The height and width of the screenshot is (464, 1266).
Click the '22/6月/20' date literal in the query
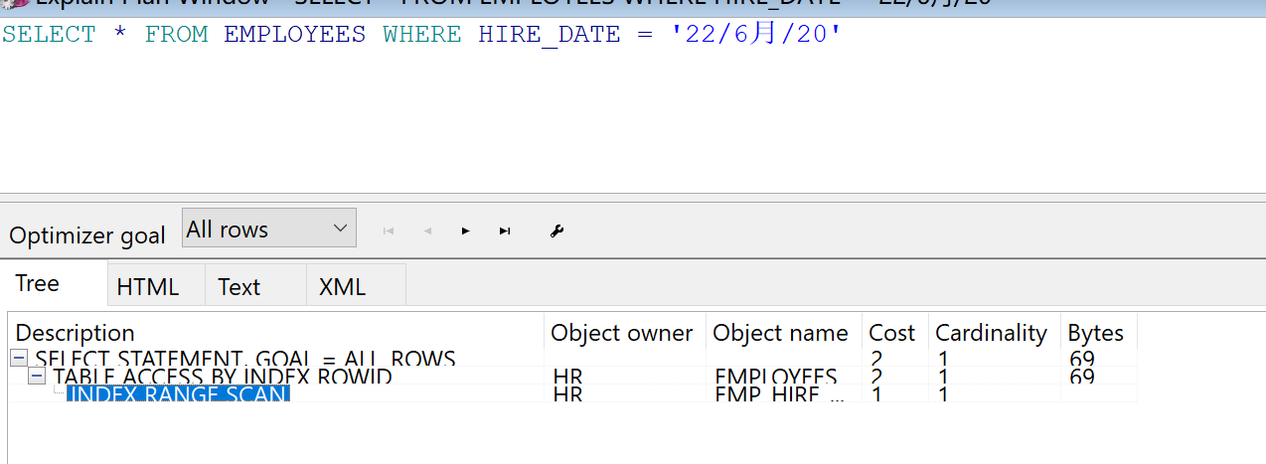point(756,34)
